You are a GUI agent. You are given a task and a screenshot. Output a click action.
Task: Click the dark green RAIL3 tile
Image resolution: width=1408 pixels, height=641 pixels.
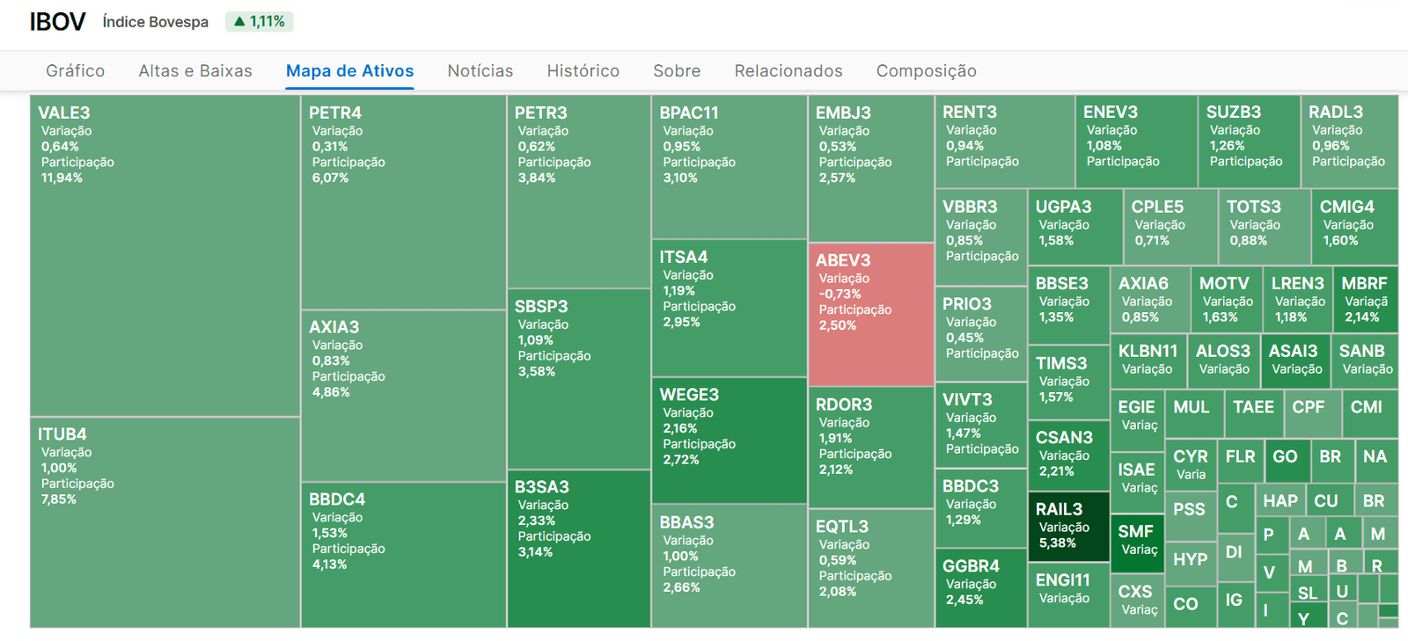click(1068, 527)
